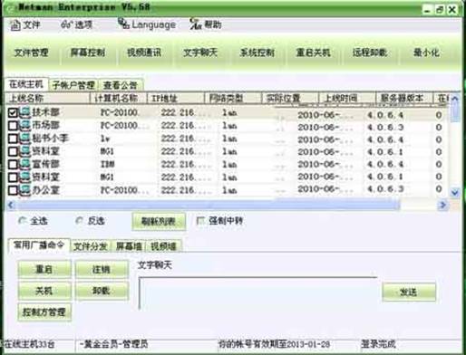Click the 控制方管理 button
The height and width of the screenshot is (355, 466).
click(44, 312)
